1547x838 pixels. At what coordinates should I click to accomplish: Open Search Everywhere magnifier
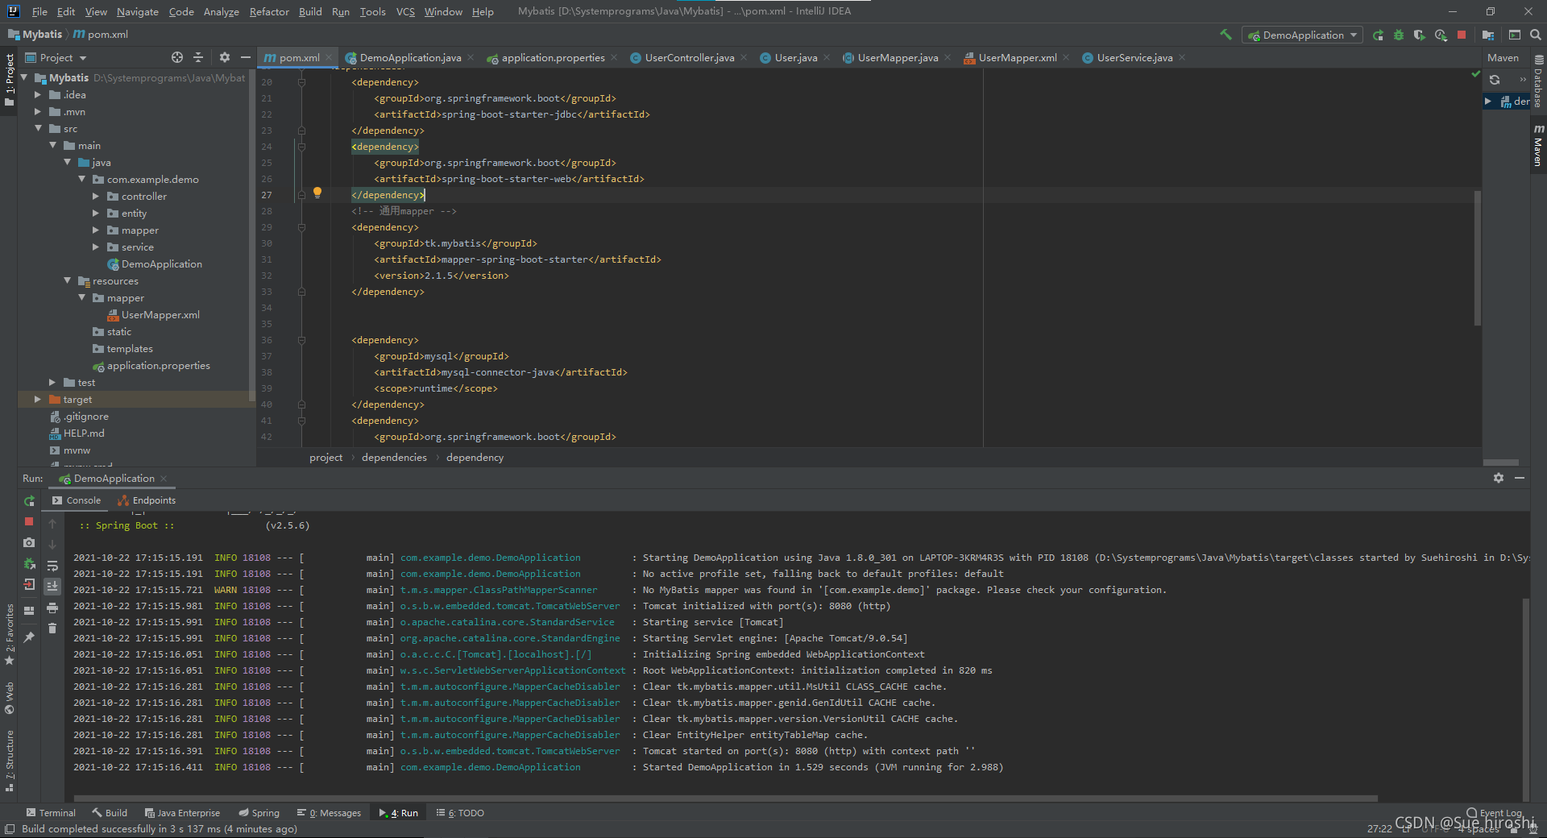tap(1536, 35)
